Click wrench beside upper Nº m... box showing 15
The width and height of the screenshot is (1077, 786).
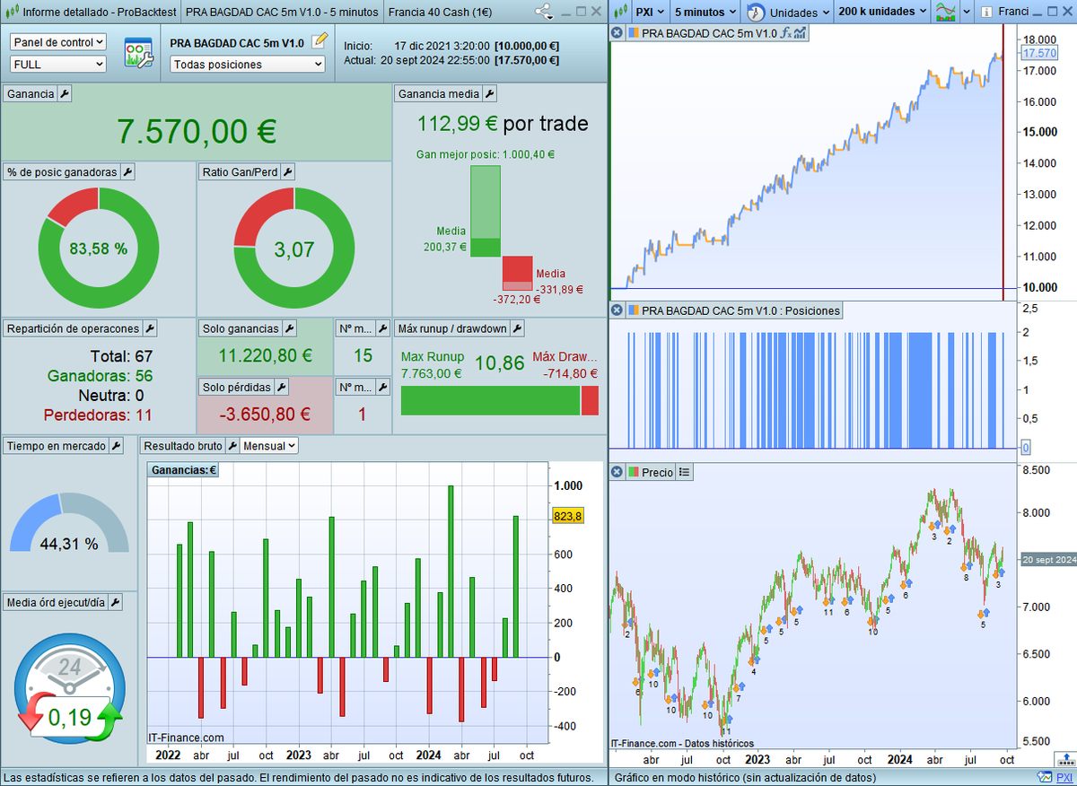click(x=384, y=328)
